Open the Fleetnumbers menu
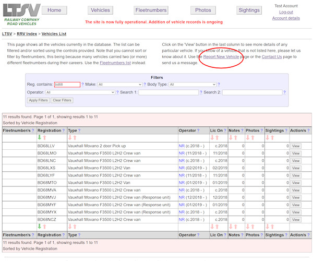313x261 pixels. click(151, 10)
